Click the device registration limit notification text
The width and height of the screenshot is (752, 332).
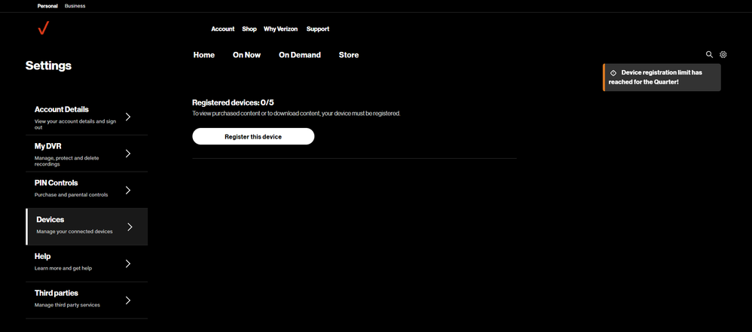(656, 77)
